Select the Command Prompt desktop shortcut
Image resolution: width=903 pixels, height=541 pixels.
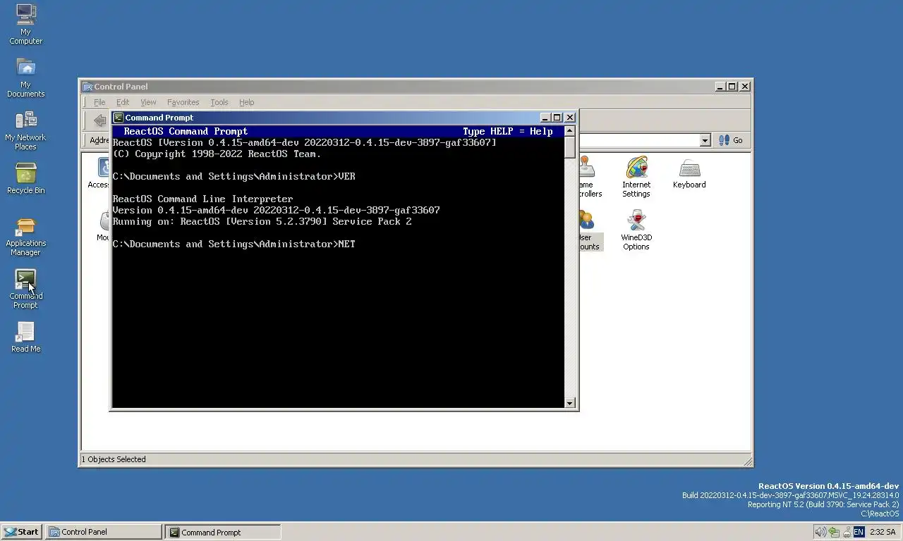25,288
